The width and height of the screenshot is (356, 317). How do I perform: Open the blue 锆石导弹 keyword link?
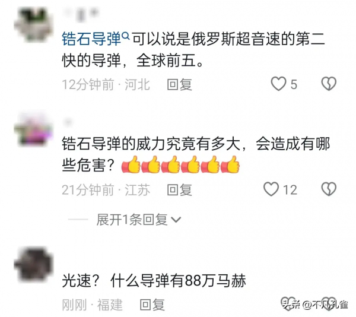tap(91, 39)
